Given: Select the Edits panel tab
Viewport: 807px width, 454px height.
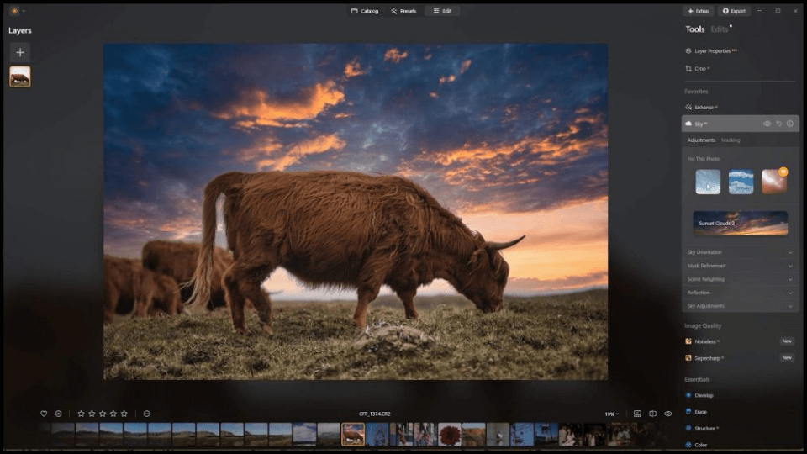Looking at the screenshot, I should click(x=720, y=29).
